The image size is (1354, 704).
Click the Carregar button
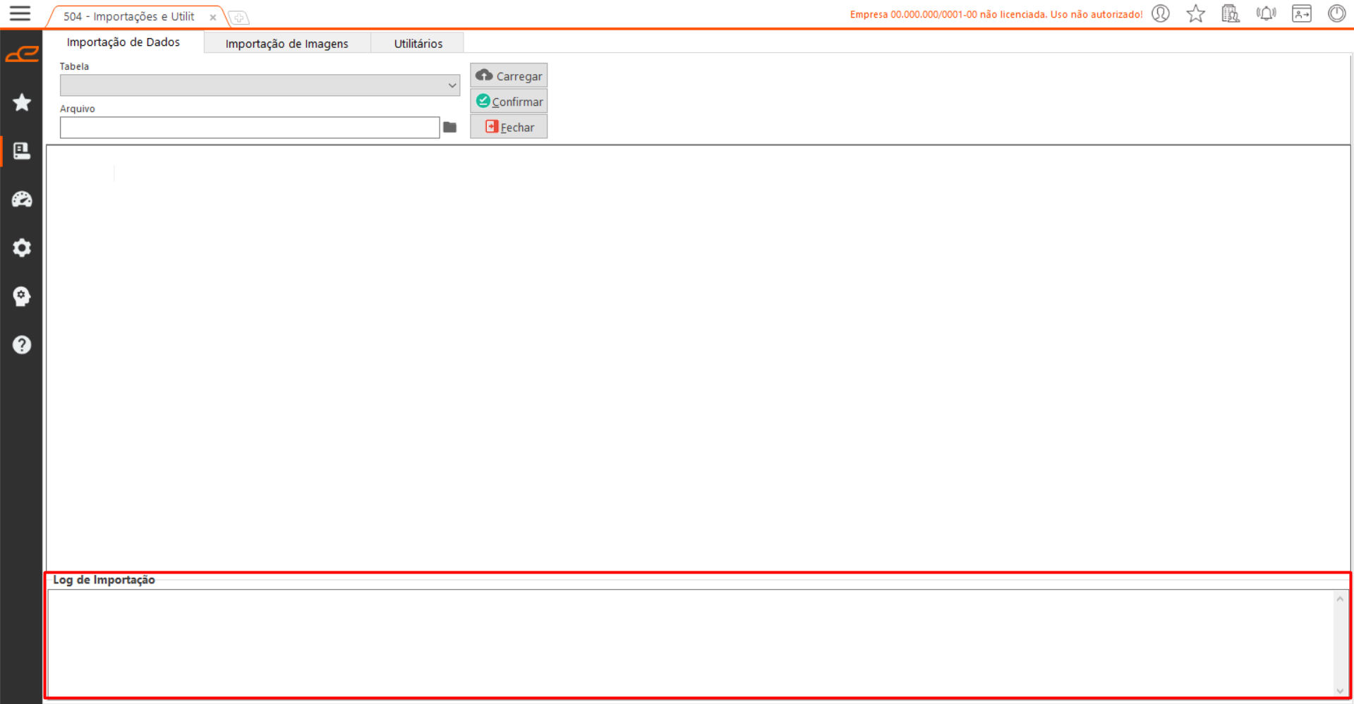[x=509, y=75]
